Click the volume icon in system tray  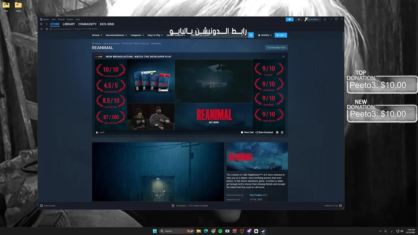(402, 231)
